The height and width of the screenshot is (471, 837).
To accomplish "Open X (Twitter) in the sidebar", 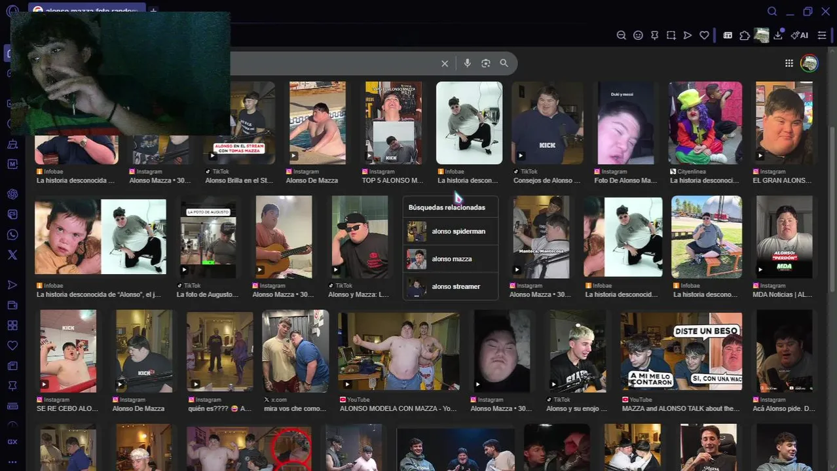I will tap(12, 255).
